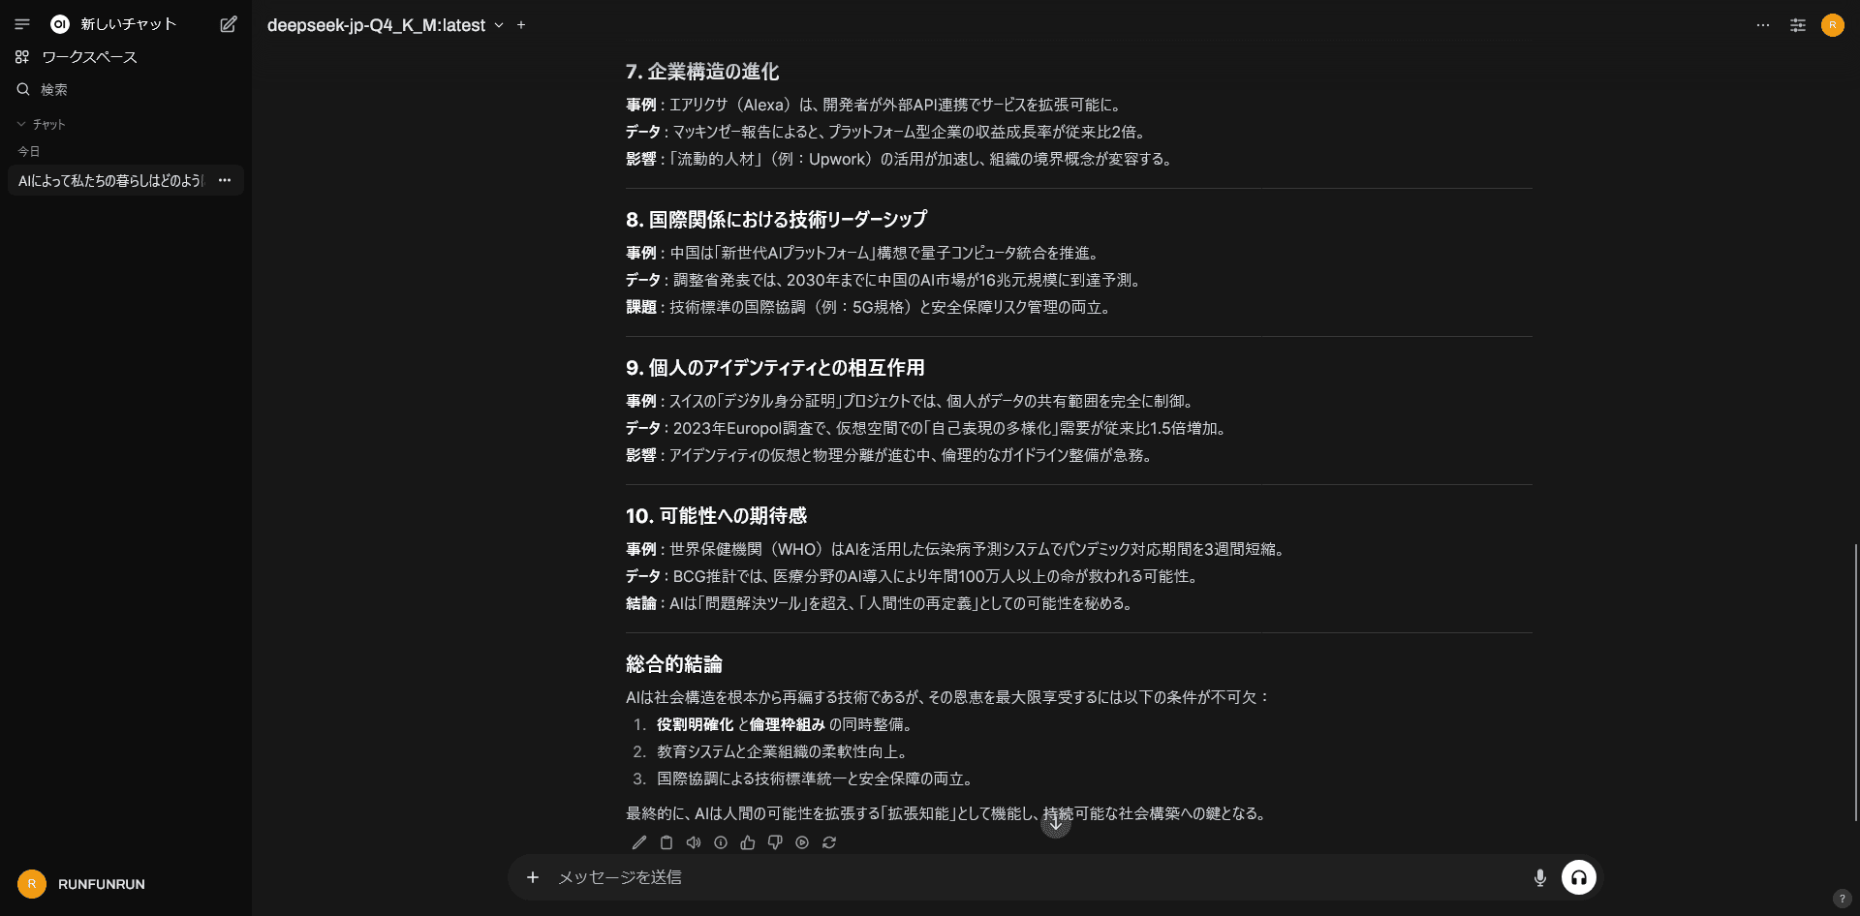Click heading 9. 個人のアイデンティティとの相互作用
1860x916 pixels.
775,368
